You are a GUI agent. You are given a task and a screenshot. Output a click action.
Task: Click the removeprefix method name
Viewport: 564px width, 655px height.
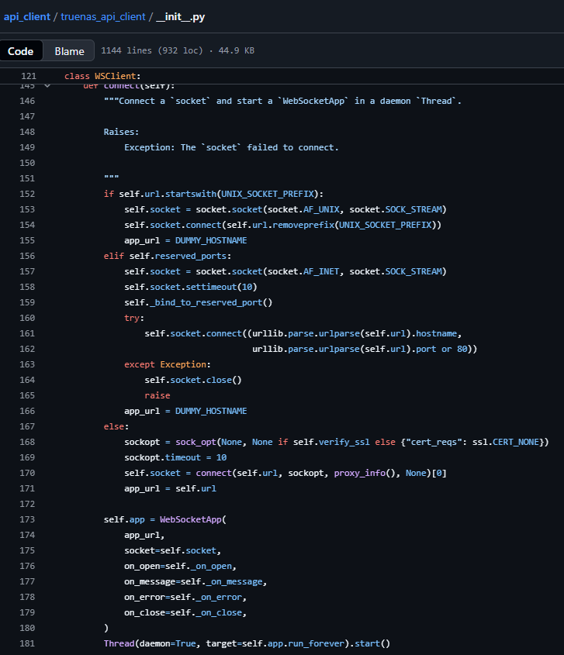click(x=304, y=225)
